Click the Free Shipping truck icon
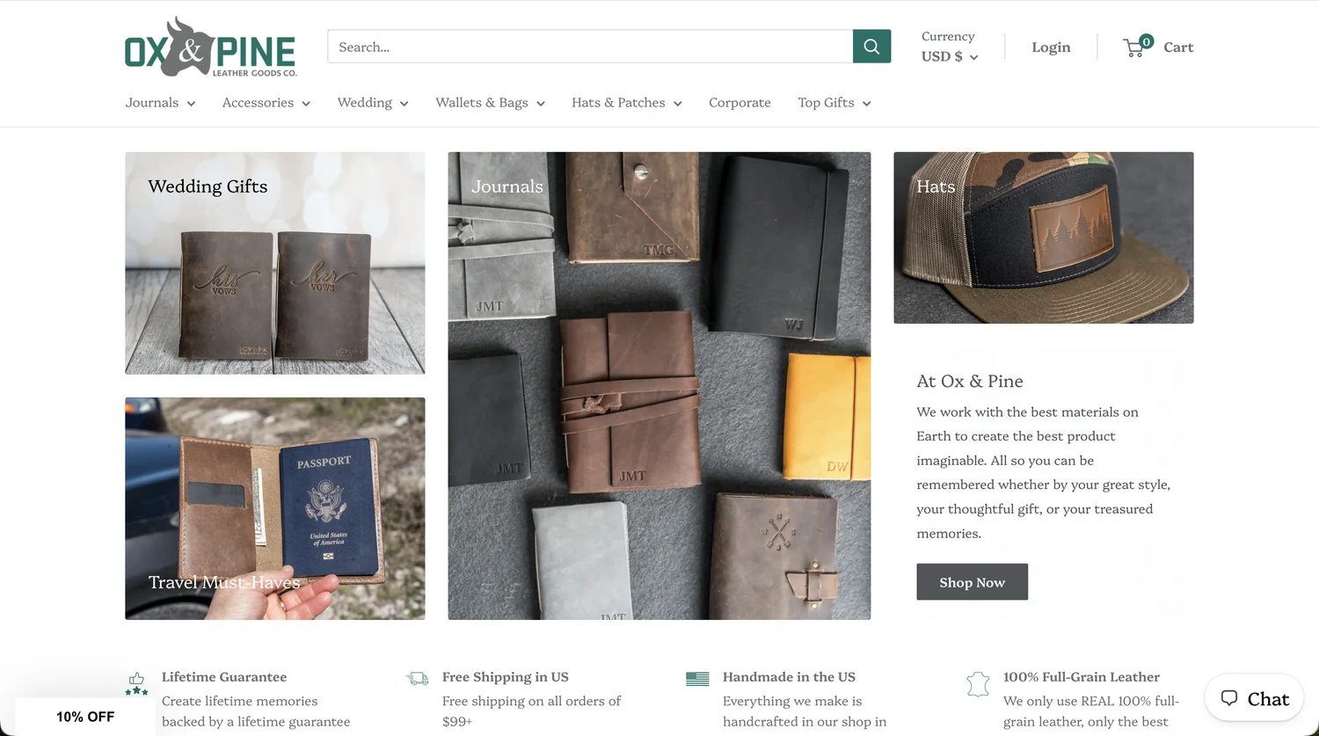This screenshot has width=1319, height=736. tap(417, 678)
